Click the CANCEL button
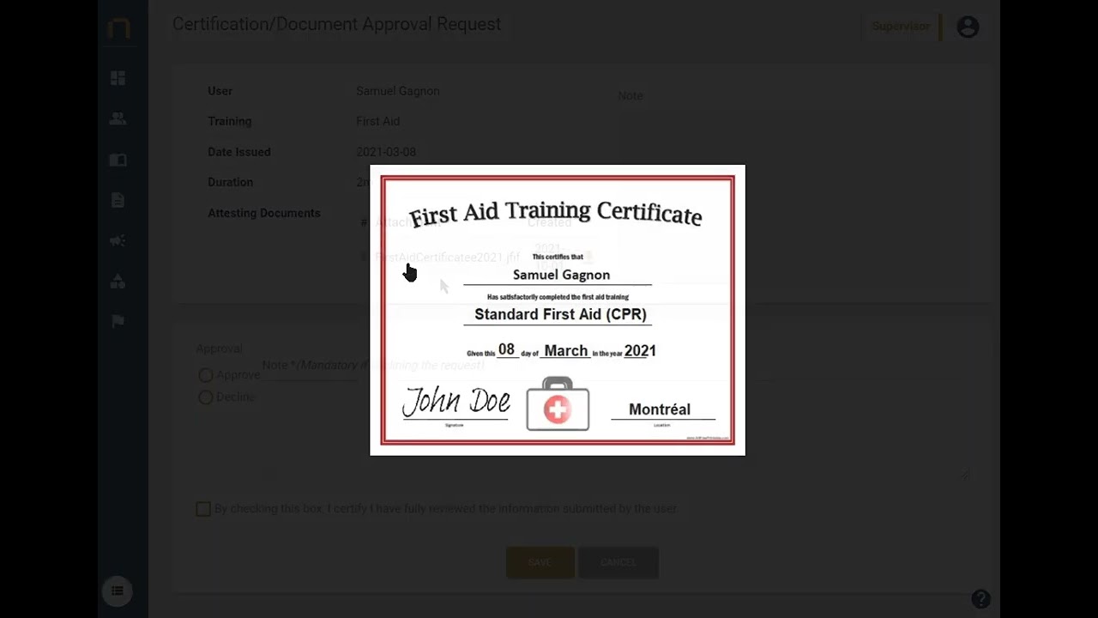This screenshot has width=1098, height=618. click(x=618, y=562)
